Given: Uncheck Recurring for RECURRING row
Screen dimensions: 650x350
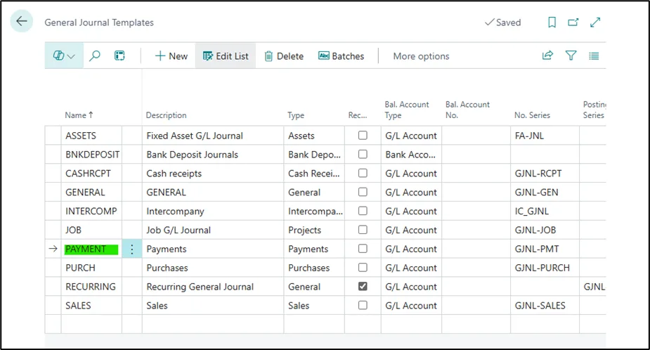Looking at the screenshot, I should 363,286.
